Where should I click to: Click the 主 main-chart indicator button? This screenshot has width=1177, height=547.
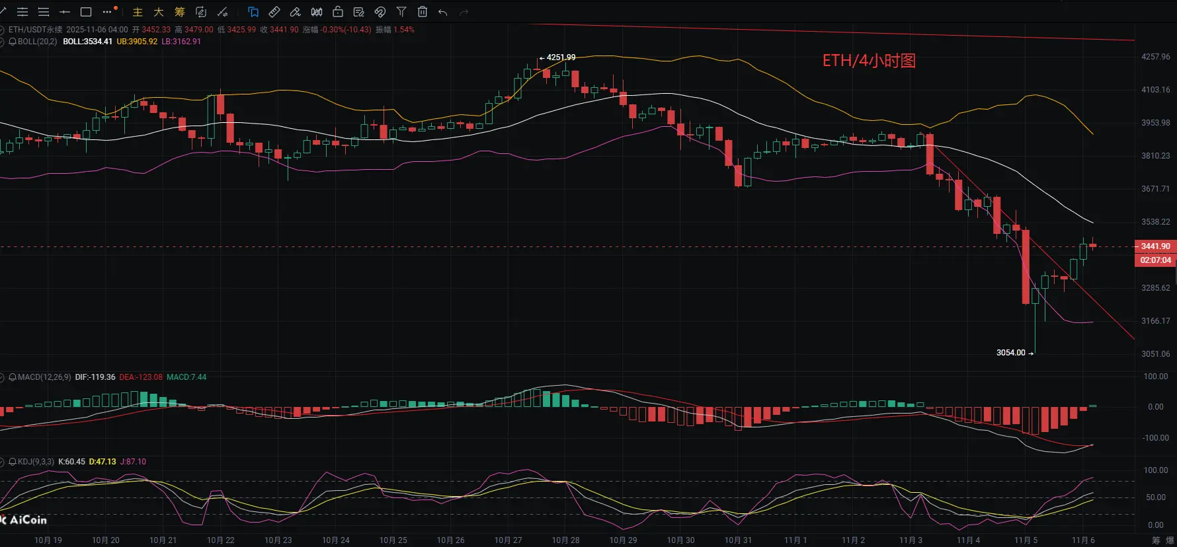coord(138,12)
